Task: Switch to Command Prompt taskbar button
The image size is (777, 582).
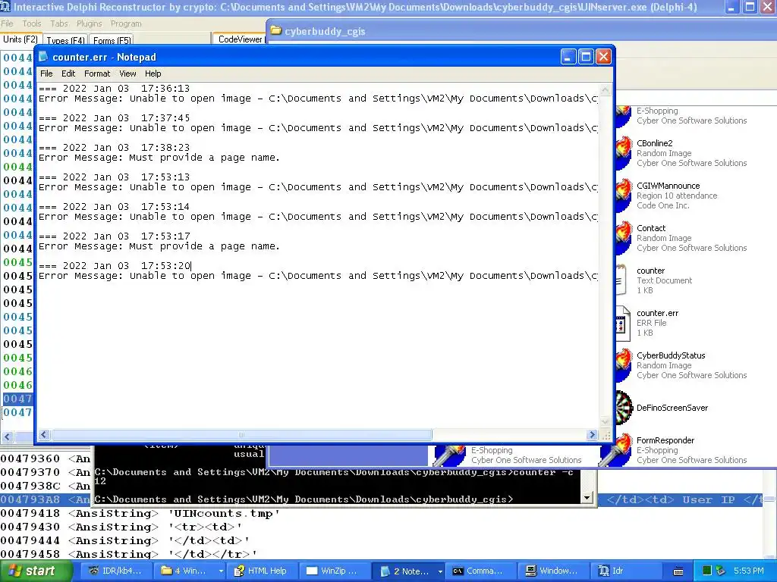Action: tap(481, 571)
